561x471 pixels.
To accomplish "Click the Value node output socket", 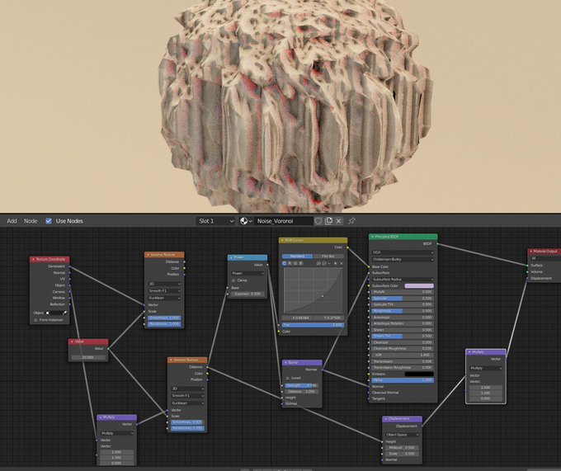I will click(x=108, y=349).
